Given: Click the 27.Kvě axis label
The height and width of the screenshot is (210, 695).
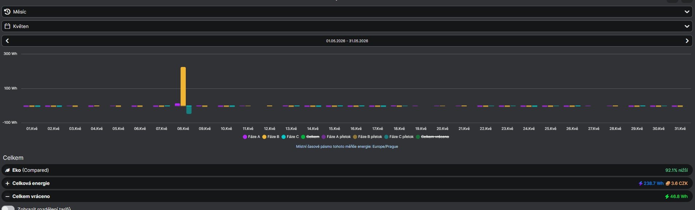Looking at the screenshot, I should (594, 129).
